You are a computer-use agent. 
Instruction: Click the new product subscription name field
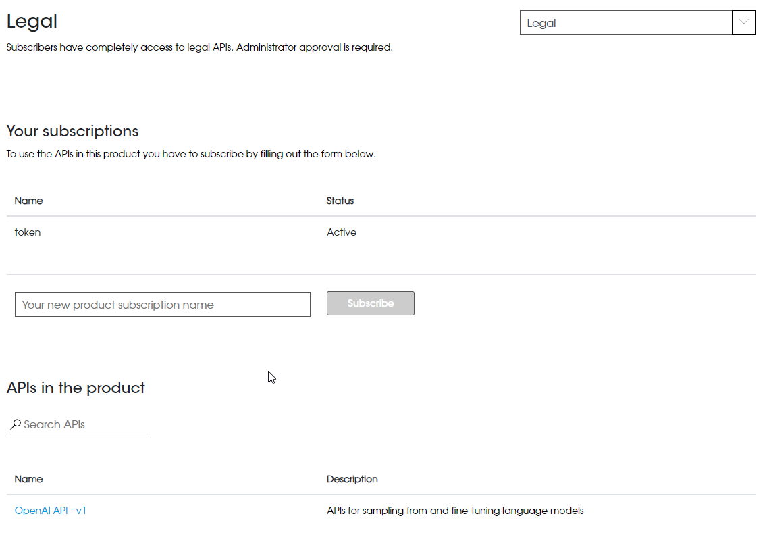coord(163,305)
